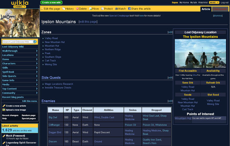Click edit link for Zones section

pos(170,32)
